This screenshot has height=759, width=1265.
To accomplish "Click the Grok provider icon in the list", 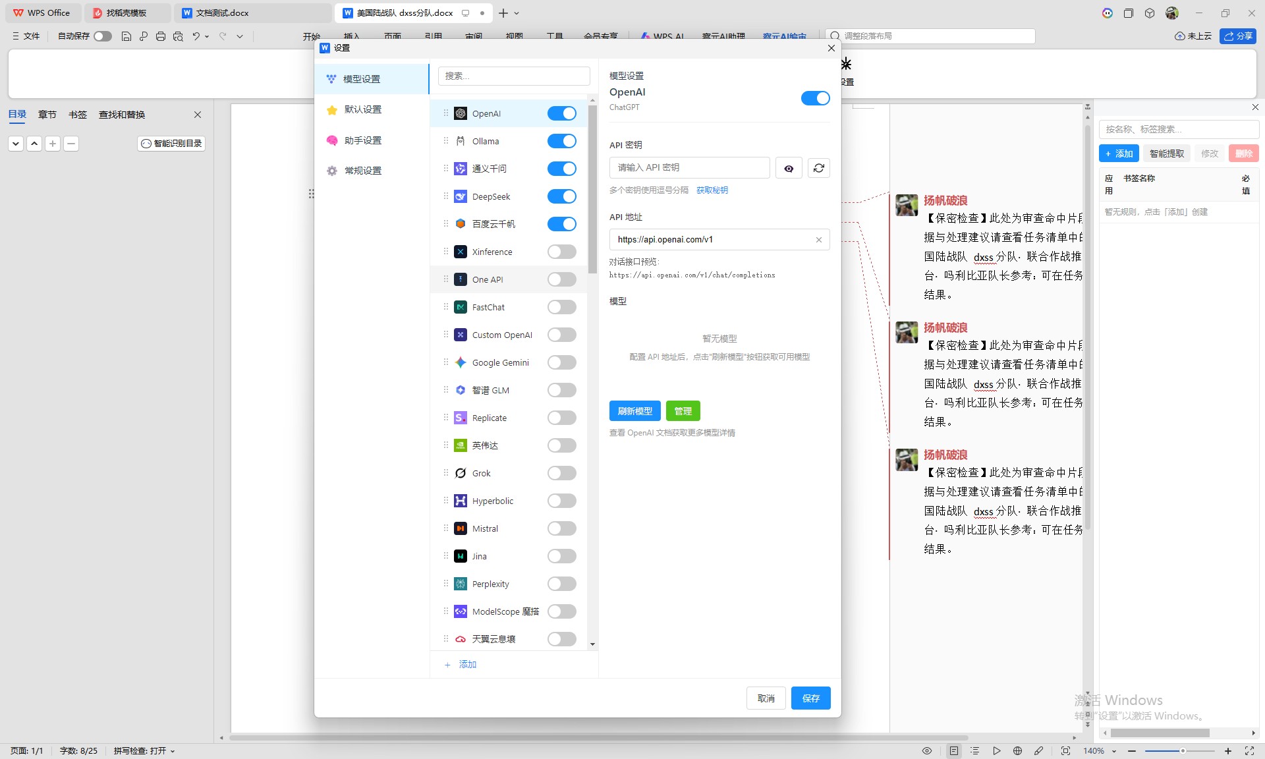I will (461, 473).
